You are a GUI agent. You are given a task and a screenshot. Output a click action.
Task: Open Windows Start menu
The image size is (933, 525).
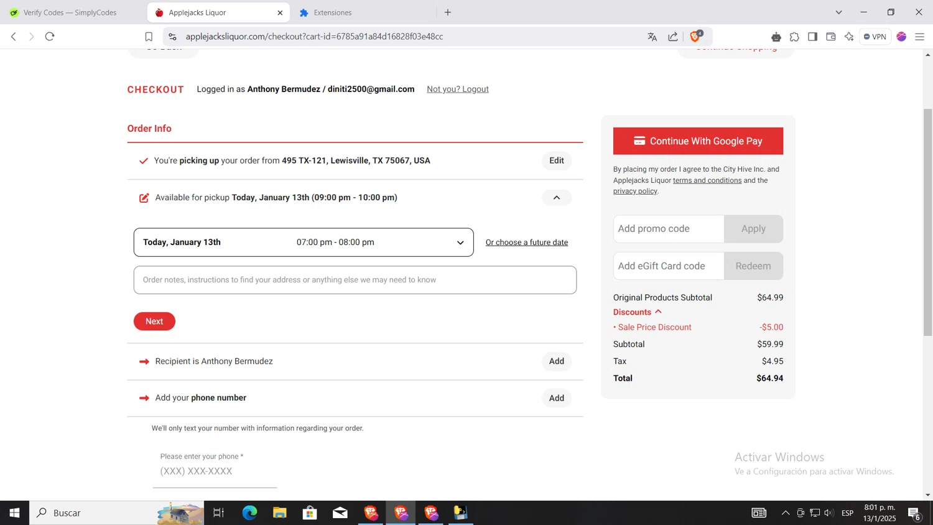pos(14,513)
